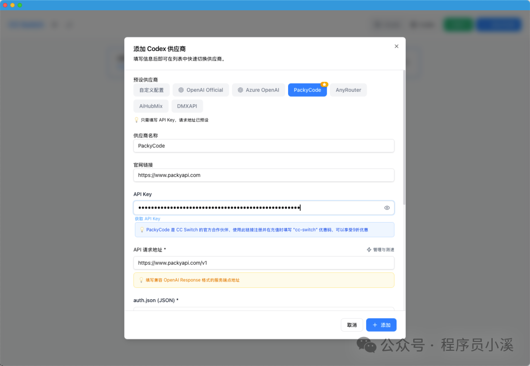Click the plus icon inside the 添加 button

tap(375, 325)
